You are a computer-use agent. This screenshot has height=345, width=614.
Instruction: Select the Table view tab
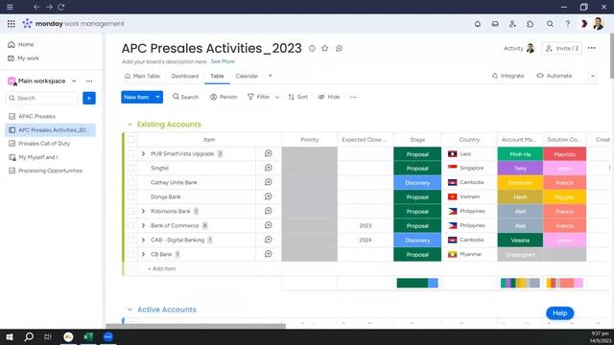pyautogui.click(x=217, y=76)
